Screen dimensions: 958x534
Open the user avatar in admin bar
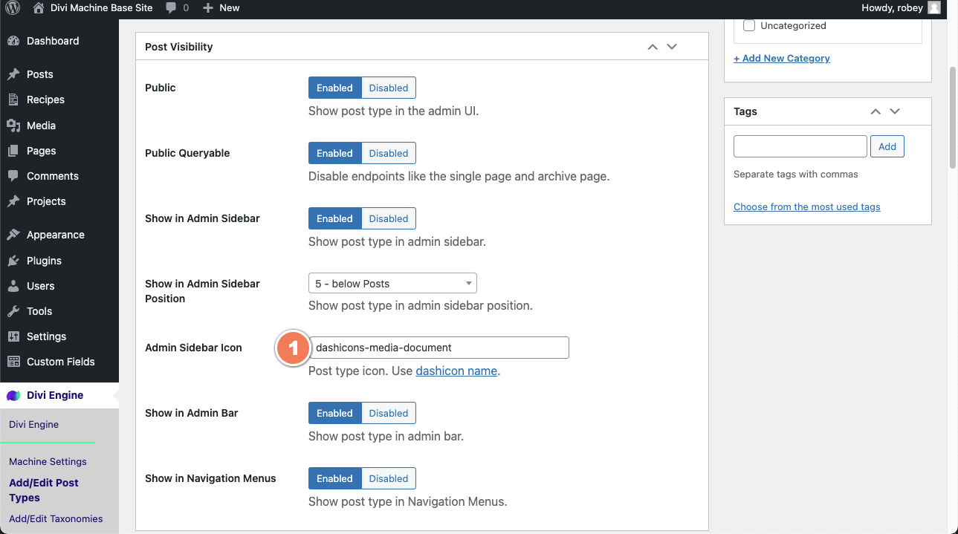click(934, 8)
